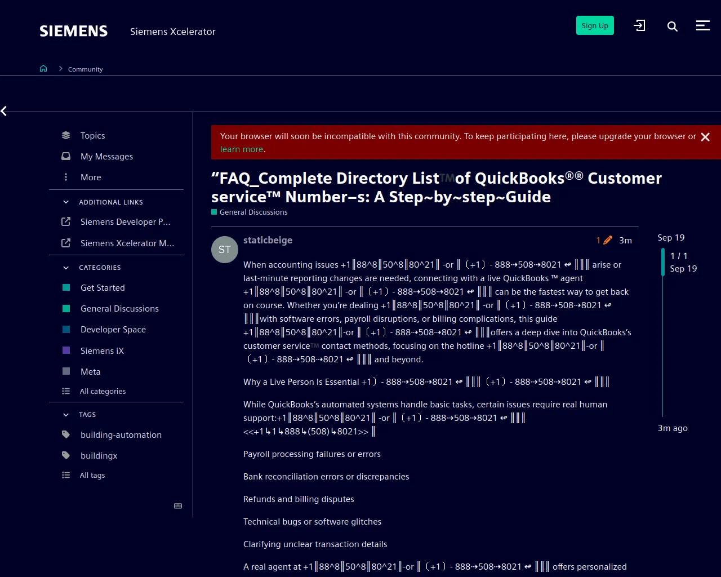Viewport: 721px width, 577px height.
Task: Click the My Messages inbox icon
Action: tap(66, 156)
